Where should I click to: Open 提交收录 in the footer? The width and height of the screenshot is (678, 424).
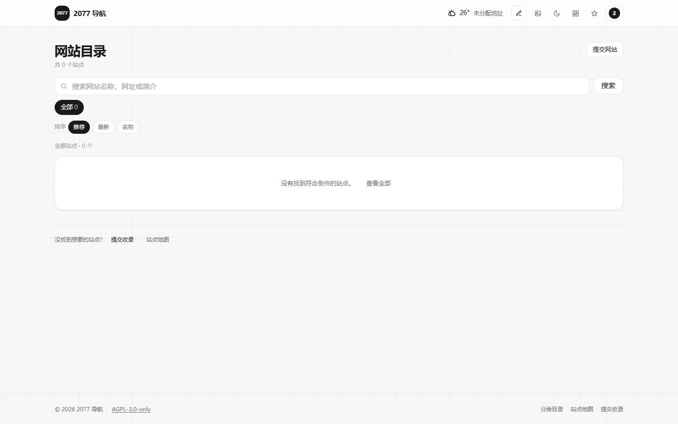(612, 409)
